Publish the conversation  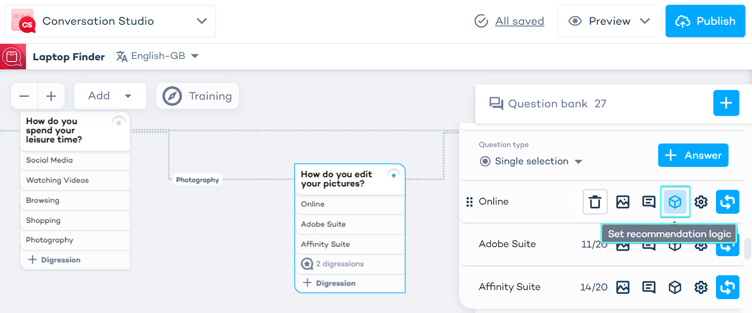pos(705,21)
